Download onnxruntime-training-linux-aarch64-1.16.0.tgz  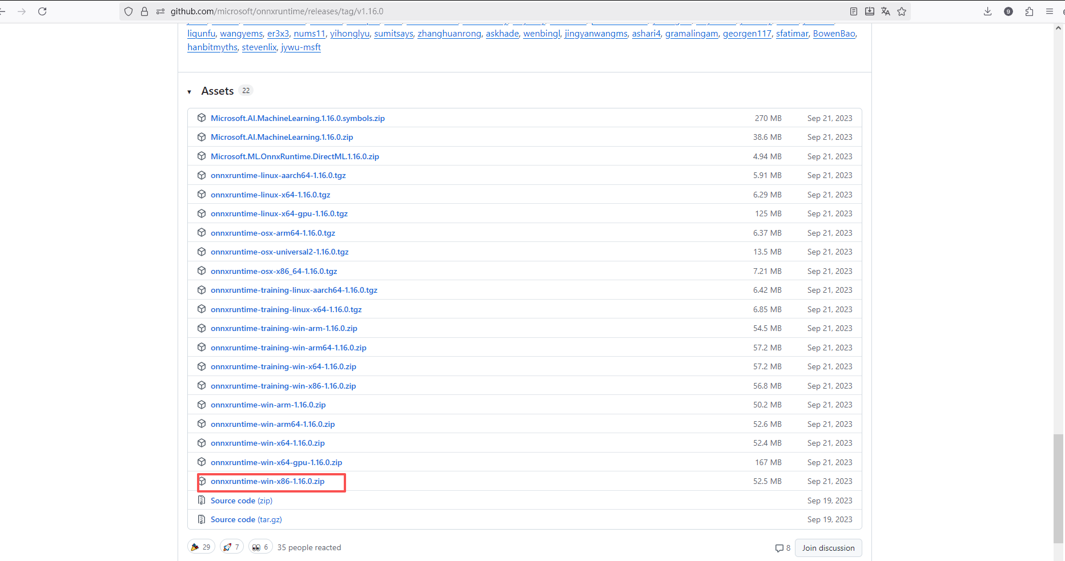click(x=294, y=290)
